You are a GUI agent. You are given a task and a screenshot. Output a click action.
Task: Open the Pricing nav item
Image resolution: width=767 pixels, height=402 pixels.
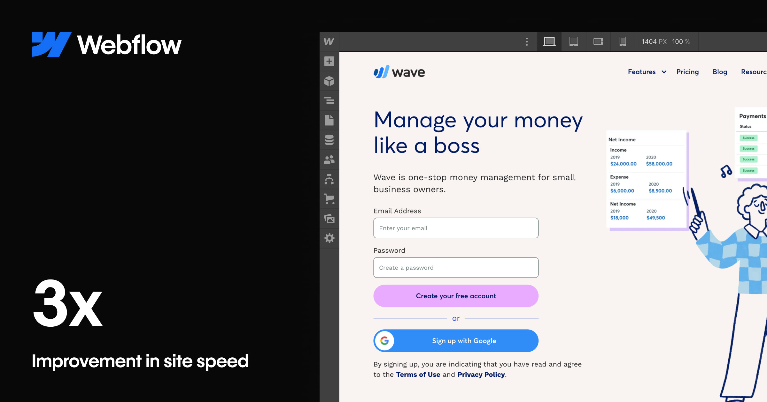tap(687, 72)
